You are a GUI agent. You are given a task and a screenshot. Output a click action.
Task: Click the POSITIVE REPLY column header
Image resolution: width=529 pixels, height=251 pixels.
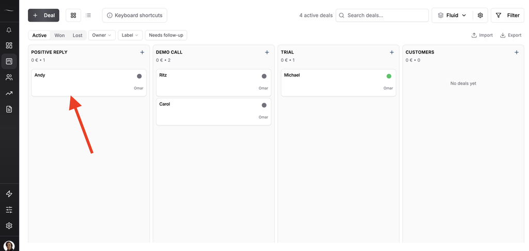49,52
